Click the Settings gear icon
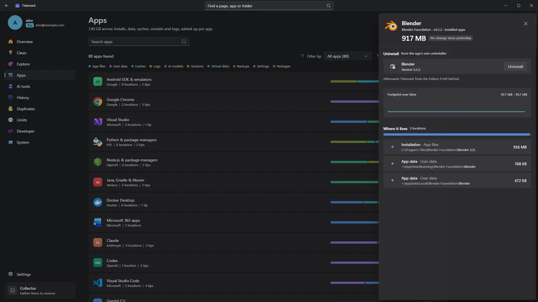This screenshot has height=302, width=538. [11, 274]
